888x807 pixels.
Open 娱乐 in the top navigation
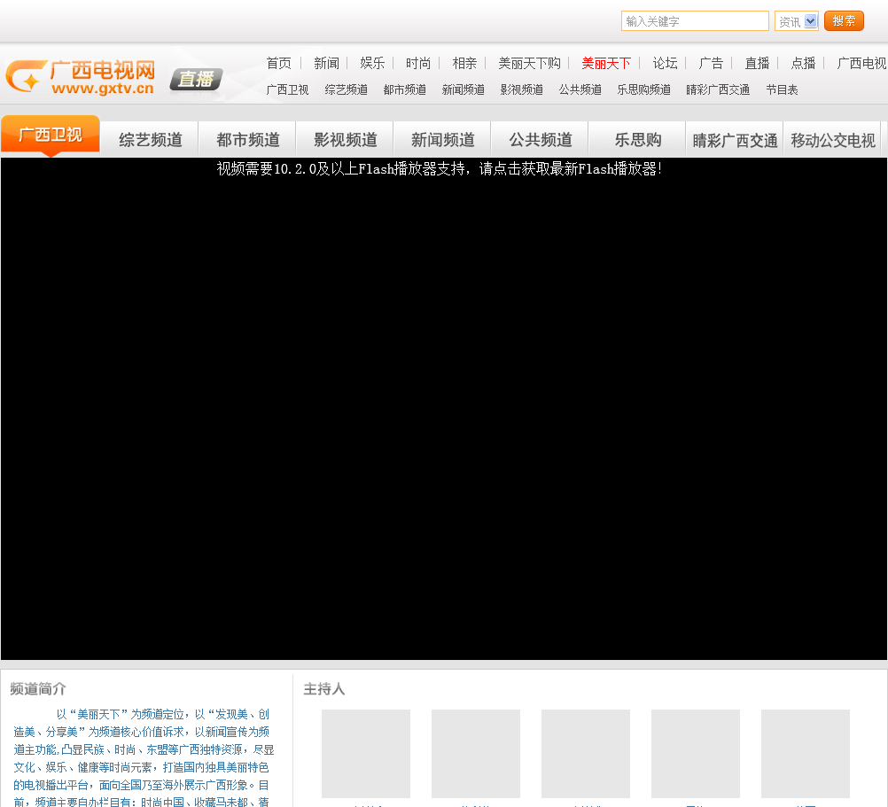372,64
